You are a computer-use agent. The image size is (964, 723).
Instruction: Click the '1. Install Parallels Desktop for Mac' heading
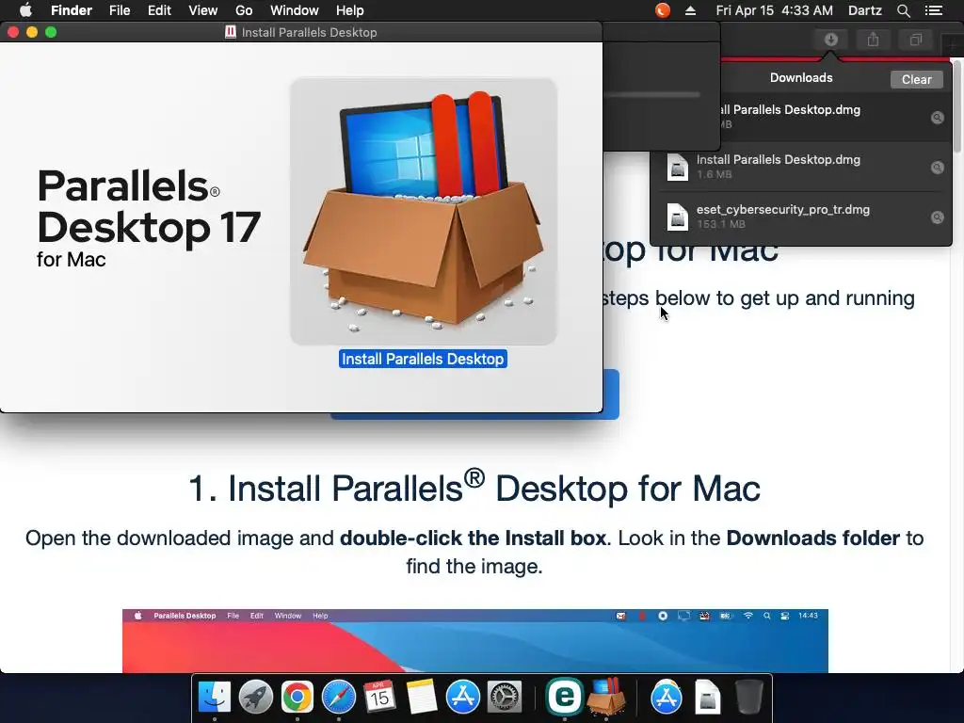[x=474, y=488]
